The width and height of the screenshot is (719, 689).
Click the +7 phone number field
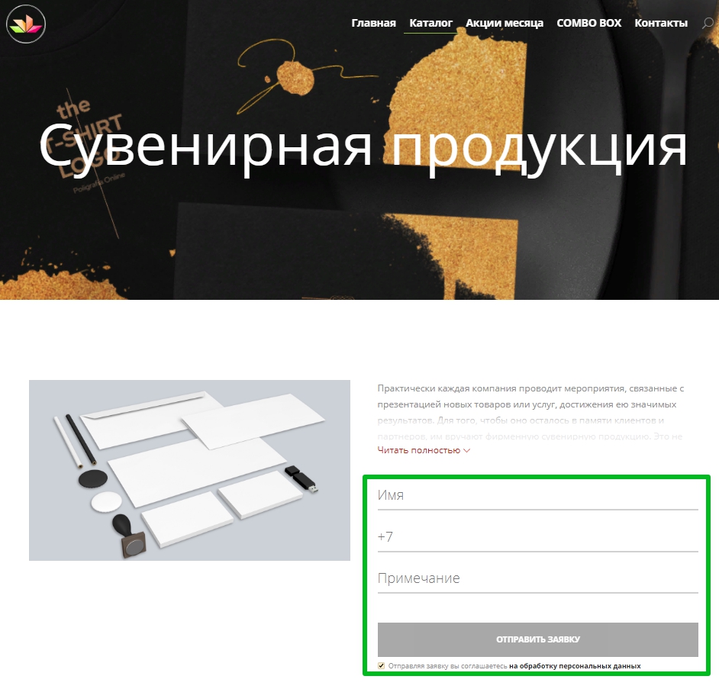[537, 537]
